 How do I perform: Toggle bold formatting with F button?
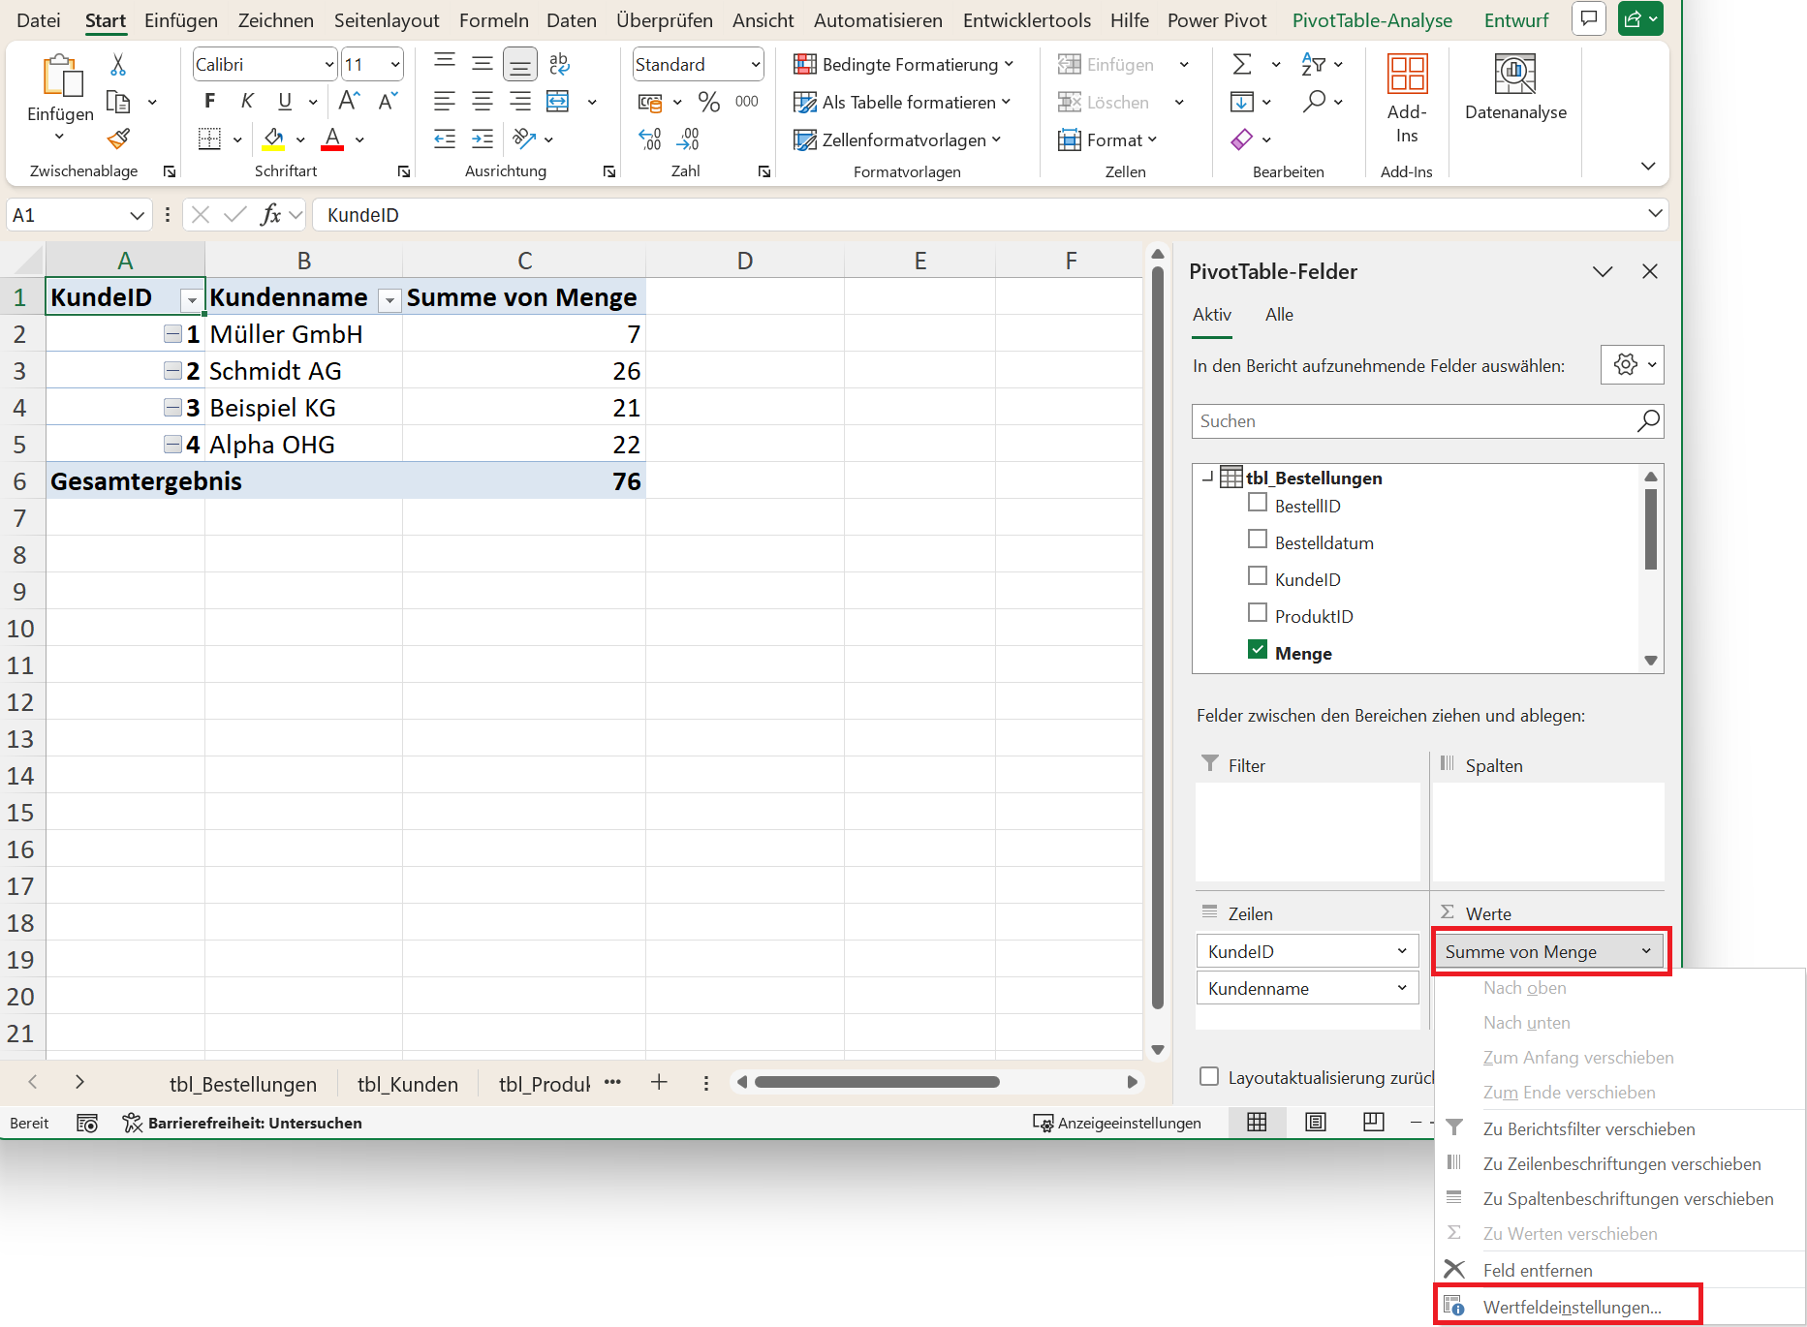click(210, 102)
